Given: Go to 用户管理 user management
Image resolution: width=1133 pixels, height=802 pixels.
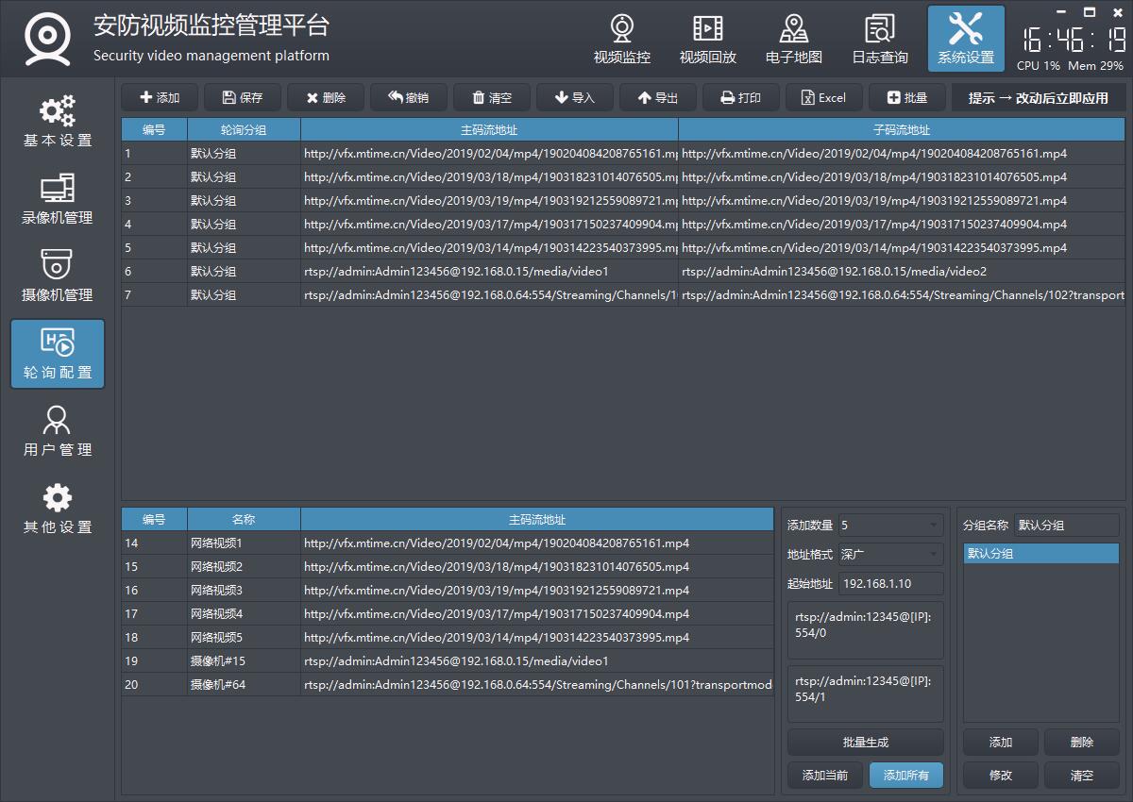Looking at the screenshot, I should 58,431.
